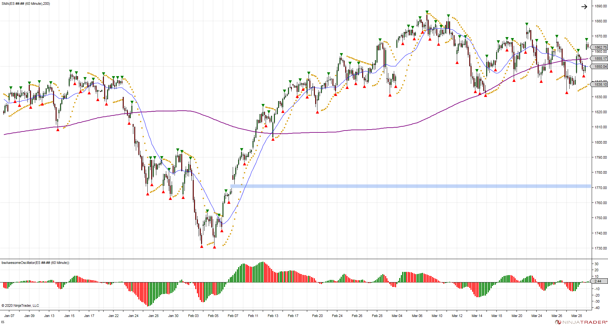The width and height of the screenshot is (608, 325).
Task: Open the ES chart tab at bottom left
Action: [3, 322]
